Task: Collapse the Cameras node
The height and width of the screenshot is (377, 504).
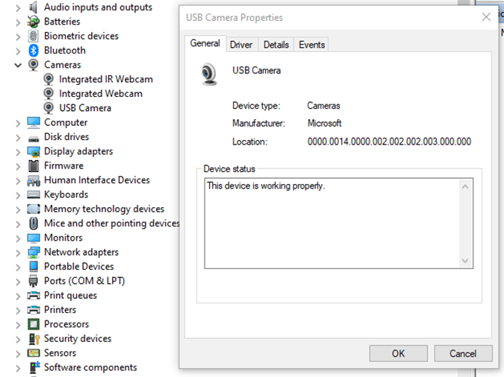Action: click(x=18, y=65)
